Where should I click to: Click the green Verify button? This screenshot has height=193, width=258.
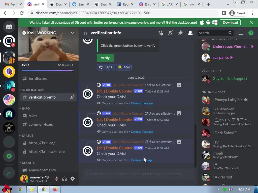105,58
